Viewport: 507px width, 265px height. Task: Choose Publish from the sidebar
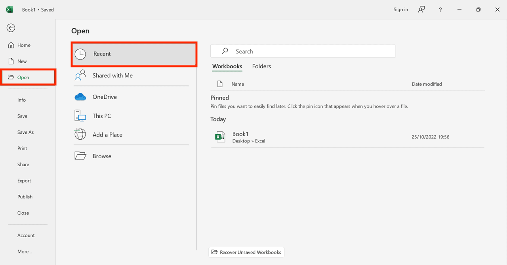coord(25,197)
